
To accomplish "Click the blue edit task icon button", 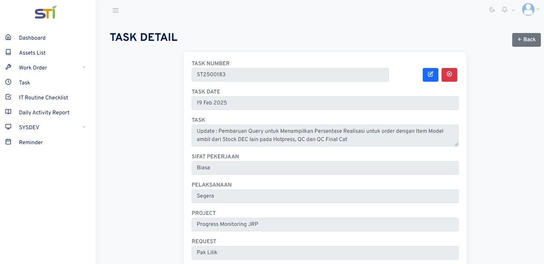I will tap(430, 75).
